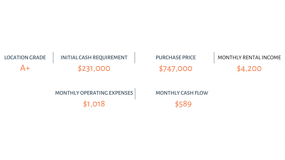The image size is (285, 160).
Task: Select the $589 cash flow amount
Action: 183,104
